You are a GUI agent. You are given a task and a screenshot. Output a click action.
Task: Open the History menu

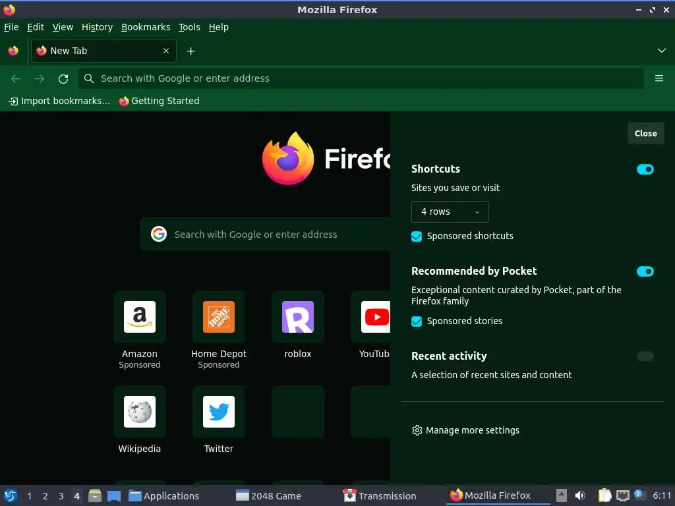[x=98, y=27]
